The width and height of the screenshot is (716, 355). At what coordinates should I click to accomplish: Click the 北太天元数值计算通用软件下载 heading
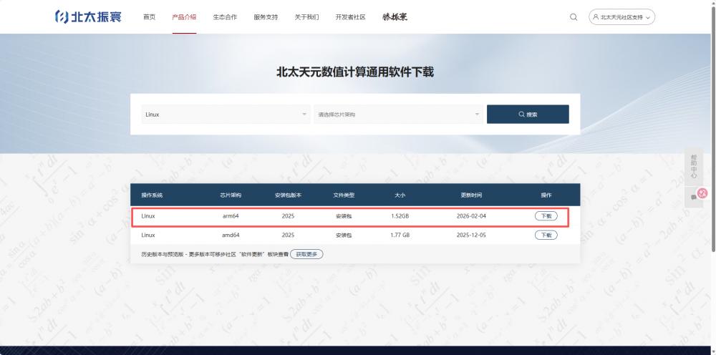(x=355, y=72)
